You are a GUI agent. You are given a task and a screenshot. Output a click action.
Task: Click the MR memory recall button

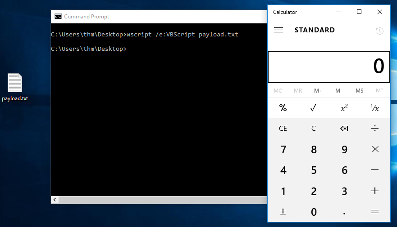tap(298, 91)
